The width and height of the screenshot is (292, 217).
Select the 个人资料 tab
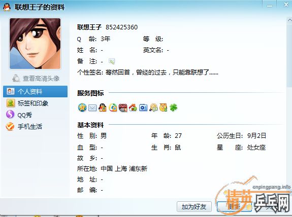pos(35,91)
